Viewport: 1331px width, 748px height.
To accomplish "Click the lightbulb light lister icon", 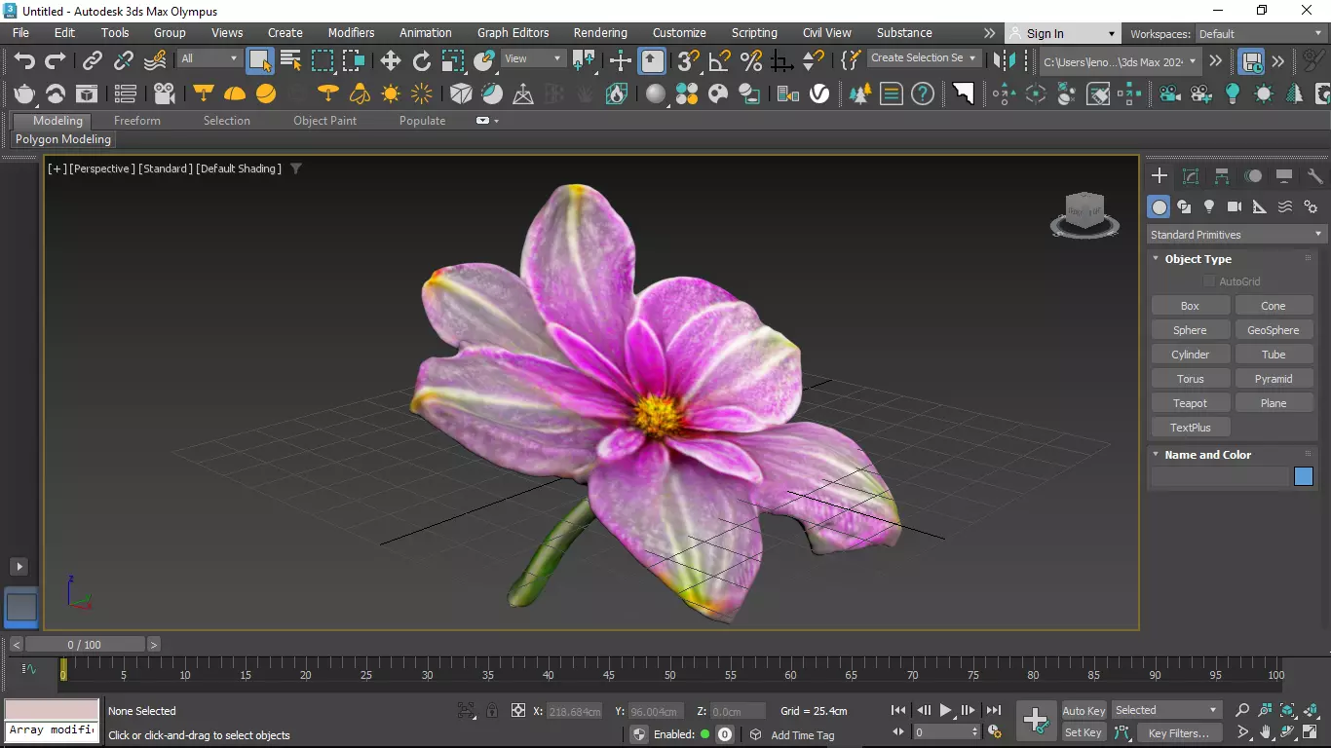I will 1233,94.
